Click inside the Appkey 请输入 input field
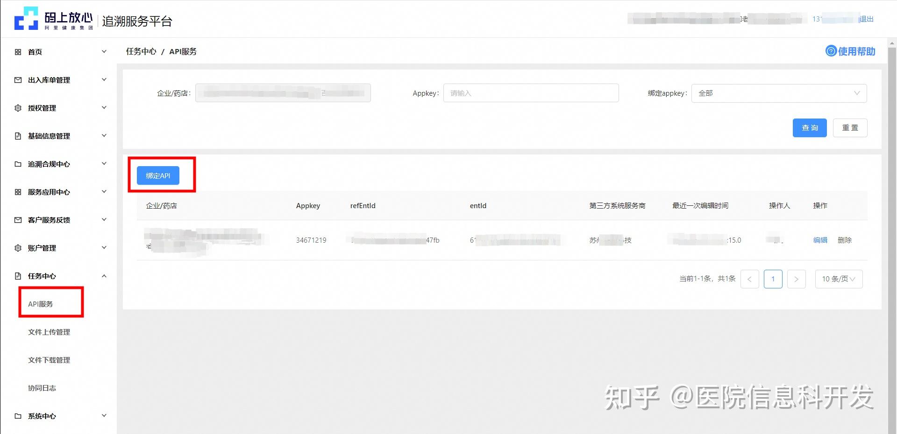Screen dimensions: 897x434 coord(530,93)
